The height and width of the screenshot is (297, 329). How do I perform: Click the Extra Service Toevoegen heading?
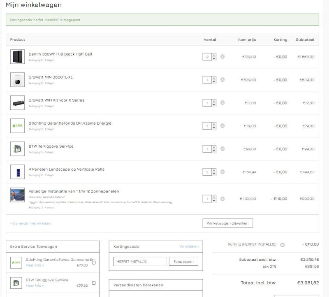[x=34, y=247]
